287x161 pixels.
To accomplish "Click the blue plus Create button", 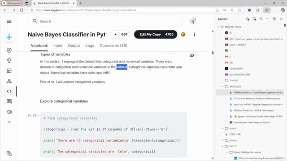I will point(9,37).
